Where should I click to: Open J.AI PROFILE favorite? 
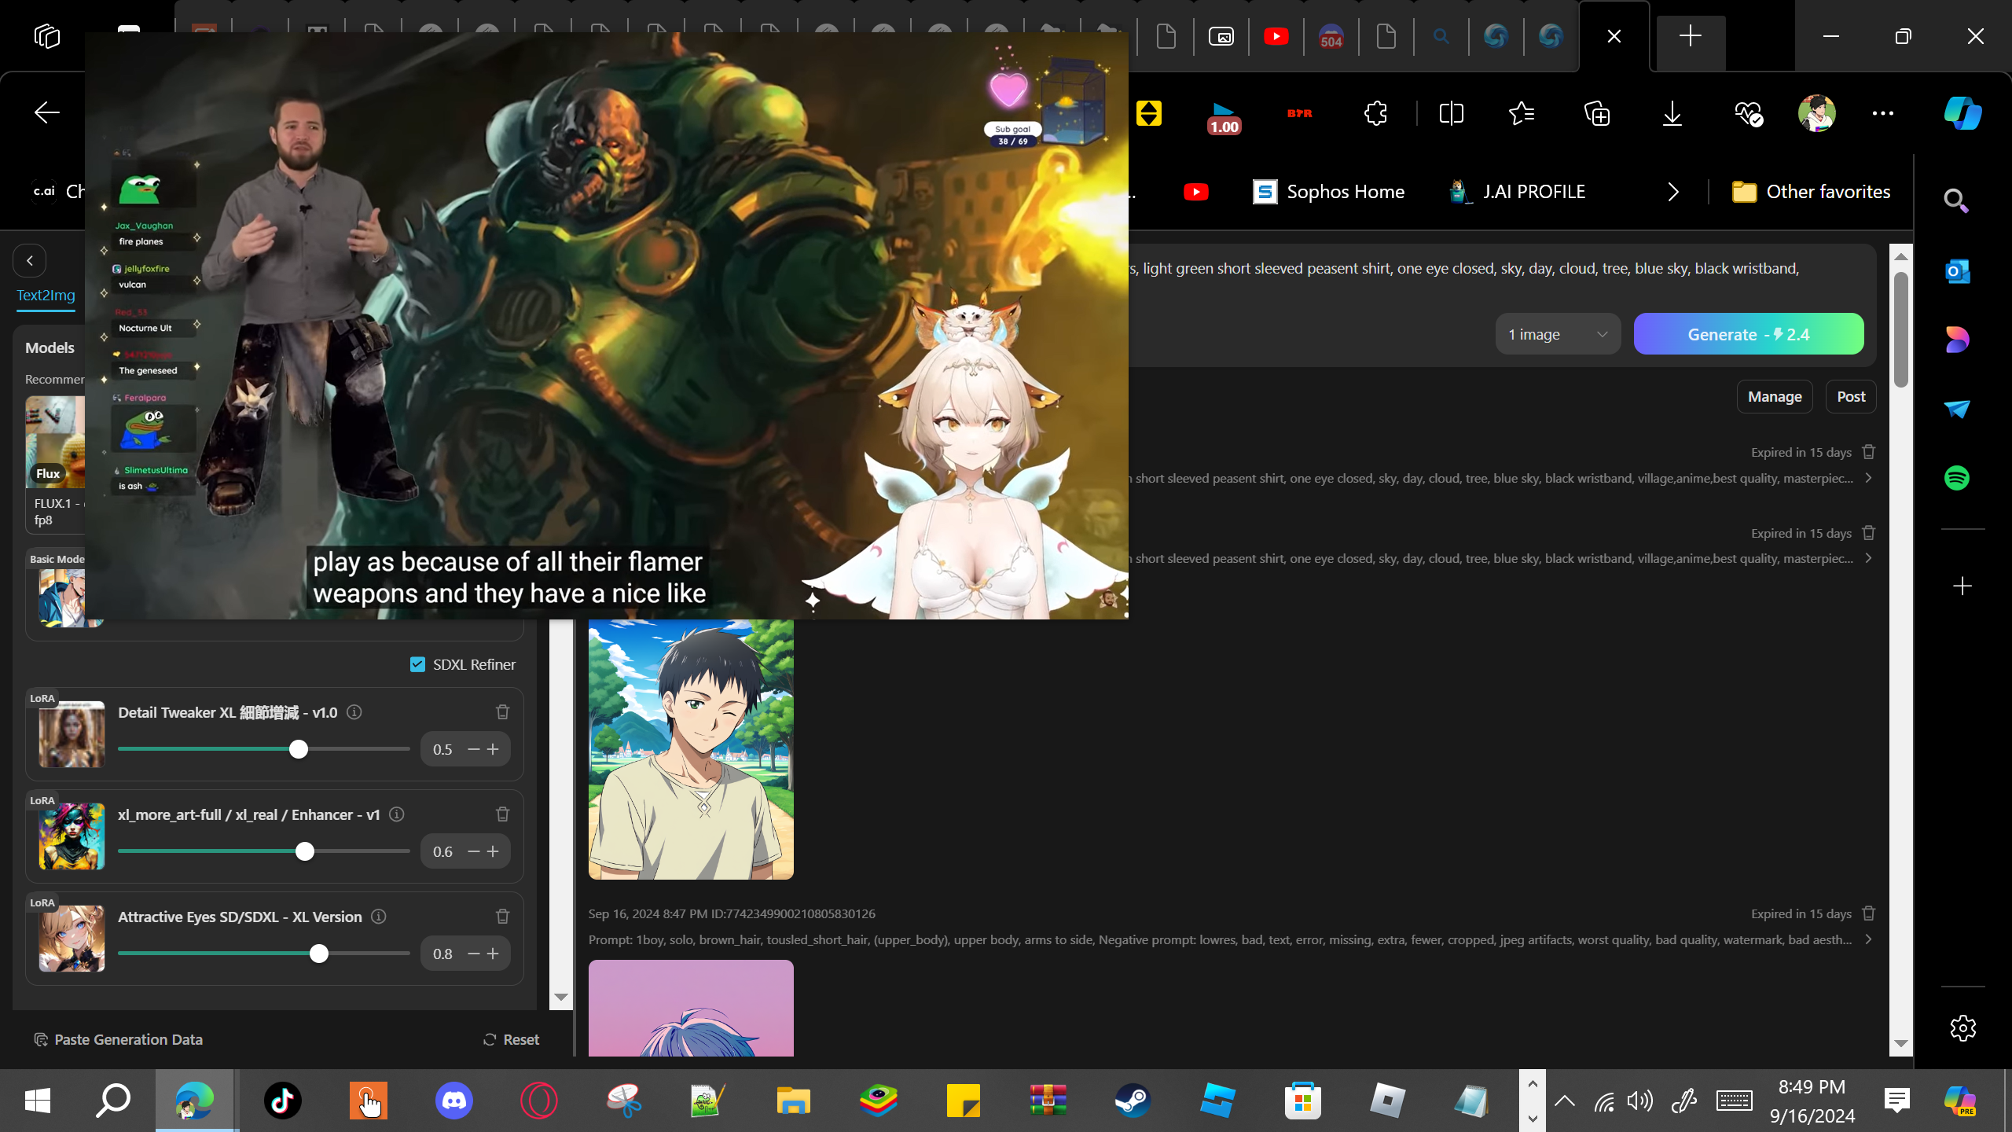tap(1517, 192)
